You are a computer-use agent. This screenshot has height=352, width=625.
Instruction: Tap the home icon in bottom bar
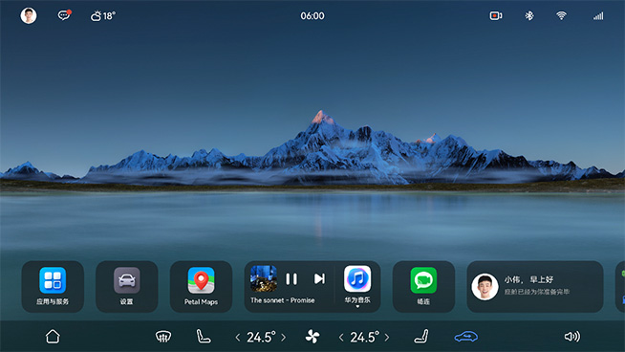tap(53, 337)
